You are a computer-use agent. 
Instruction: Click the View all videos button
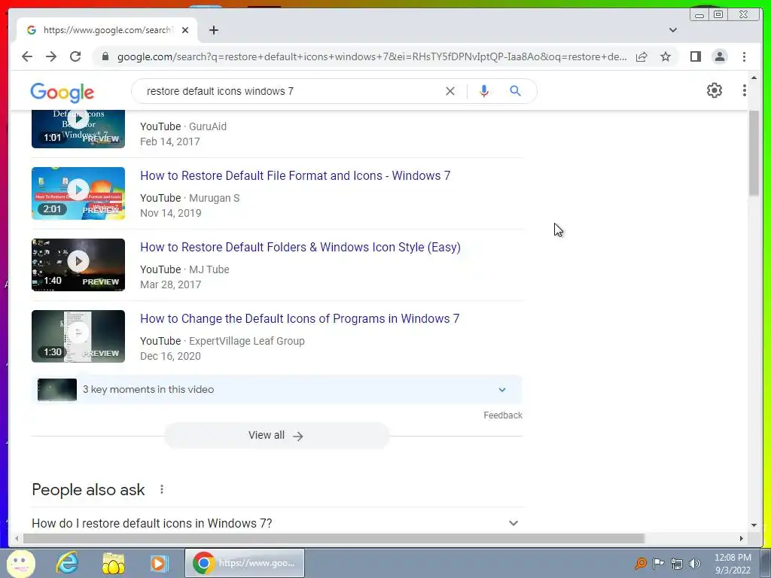(x=276, y=436)
